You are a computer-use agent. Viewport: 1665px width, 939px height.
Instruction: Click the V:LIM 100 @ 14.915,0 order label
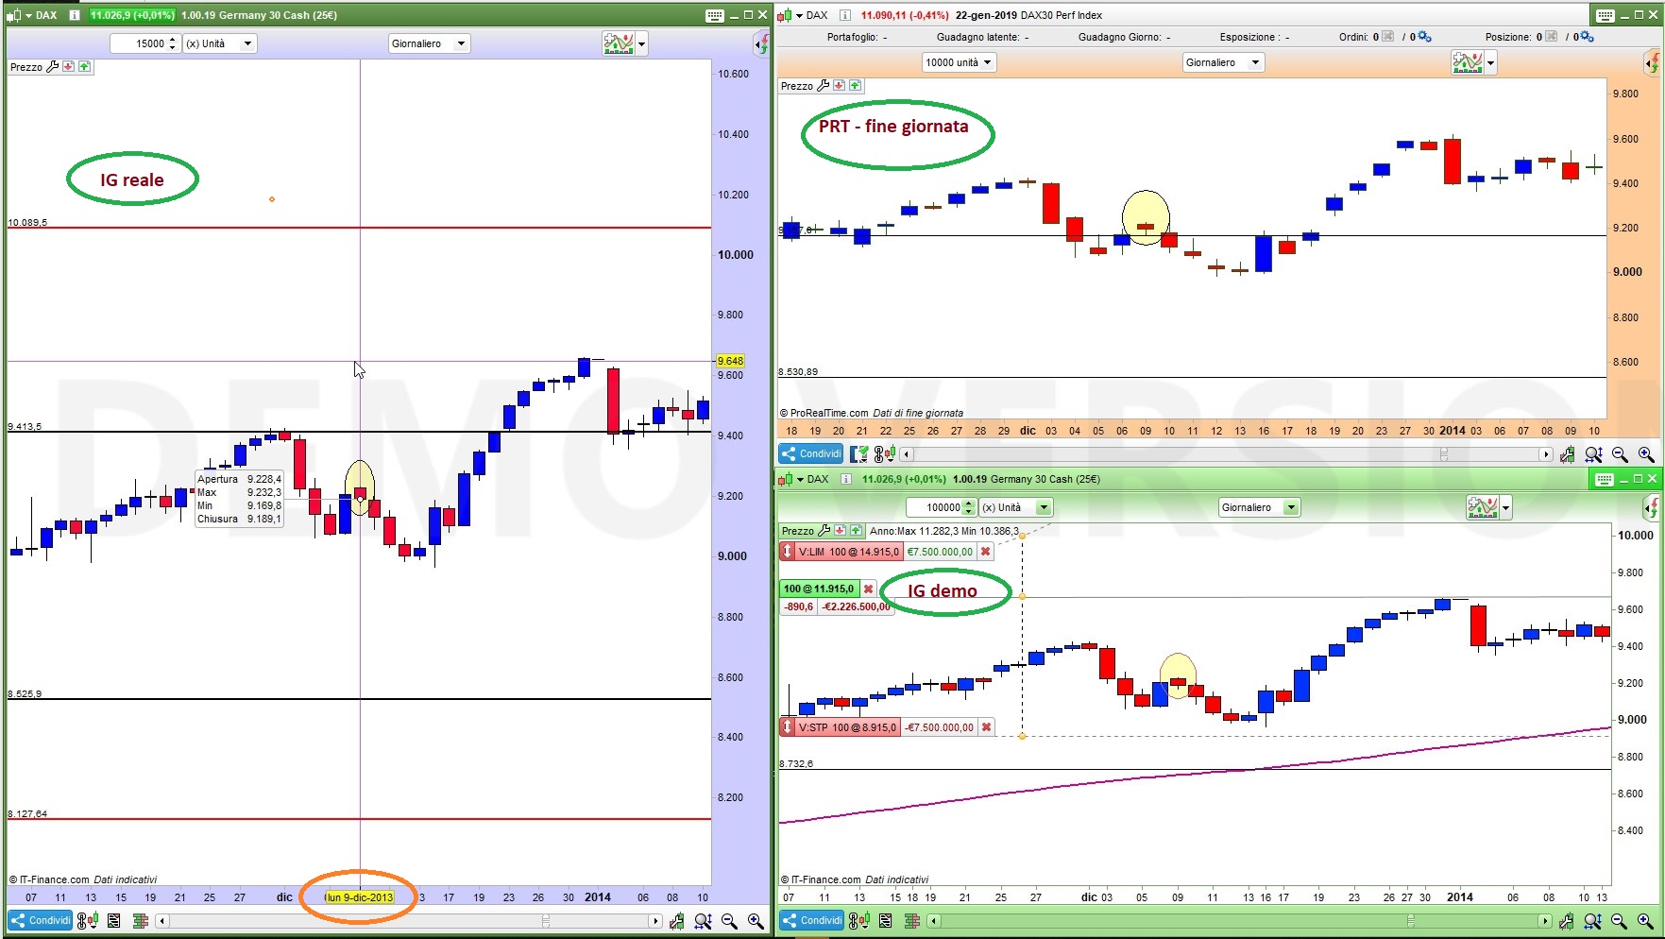click(x=848, y=552)
